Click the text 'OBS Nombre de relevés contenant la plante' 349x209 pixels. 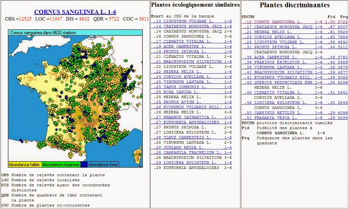click(53, 175)
